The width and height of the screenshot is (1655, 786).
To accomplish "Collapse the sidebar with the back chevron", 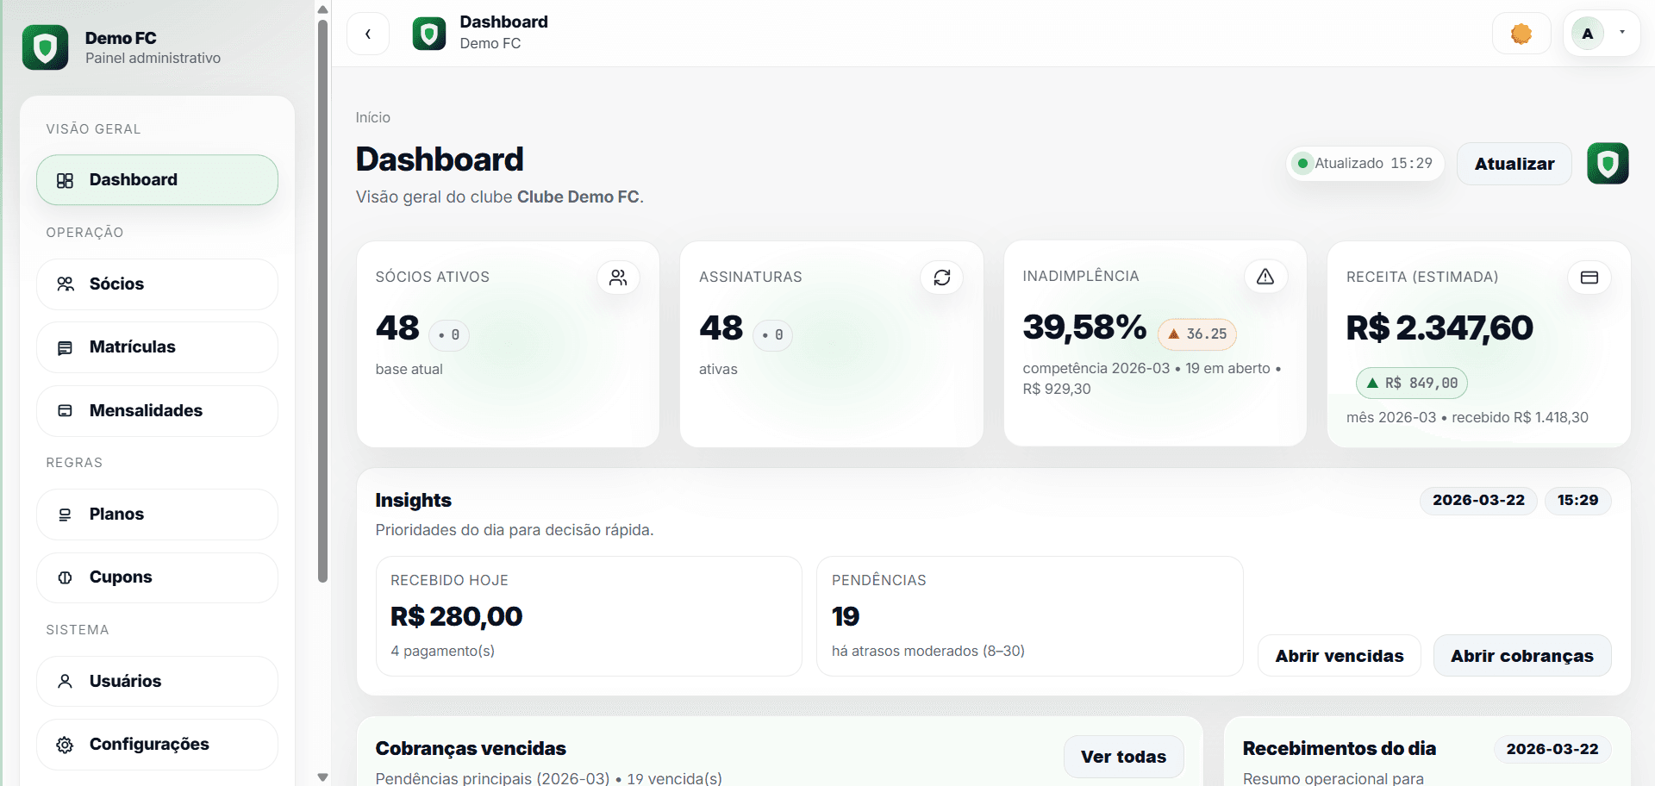I will point(368,34).
